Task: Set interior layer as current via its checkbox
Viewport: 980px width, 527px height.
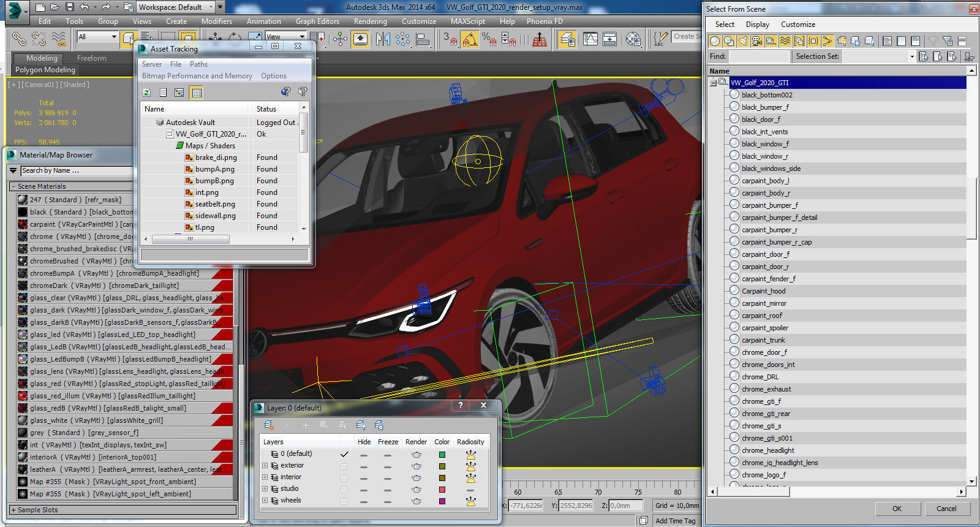Action: click(x=344, y=478)
